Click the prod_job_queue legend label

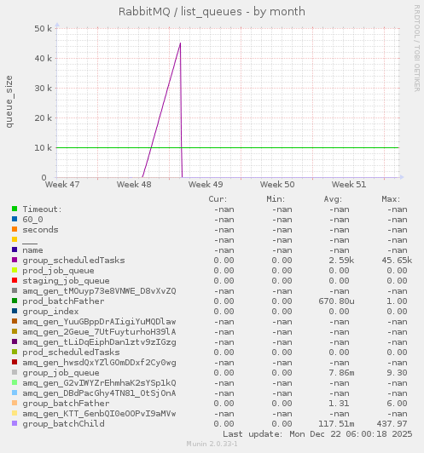coord(59,271)
